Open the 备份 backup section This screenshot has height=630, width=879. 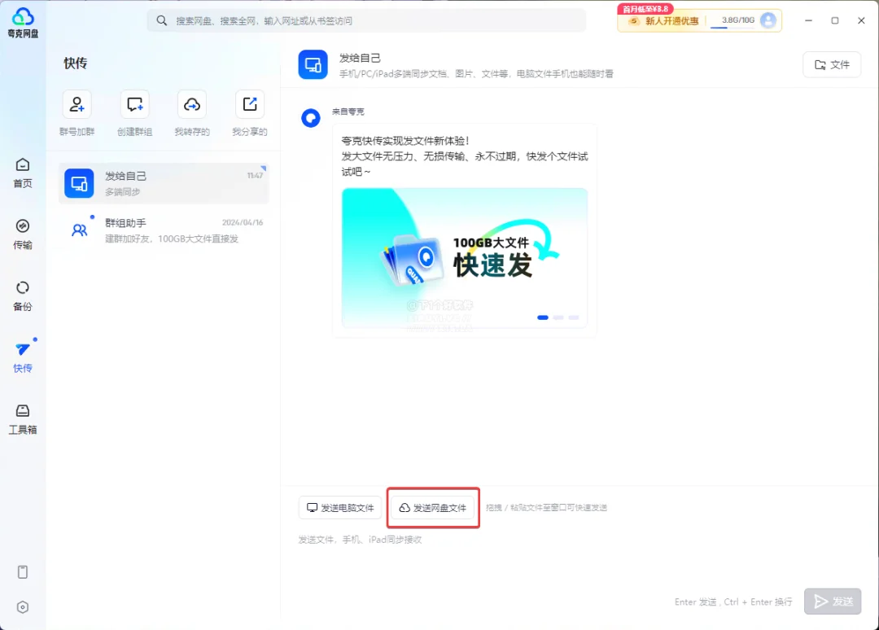click(23, 296)
